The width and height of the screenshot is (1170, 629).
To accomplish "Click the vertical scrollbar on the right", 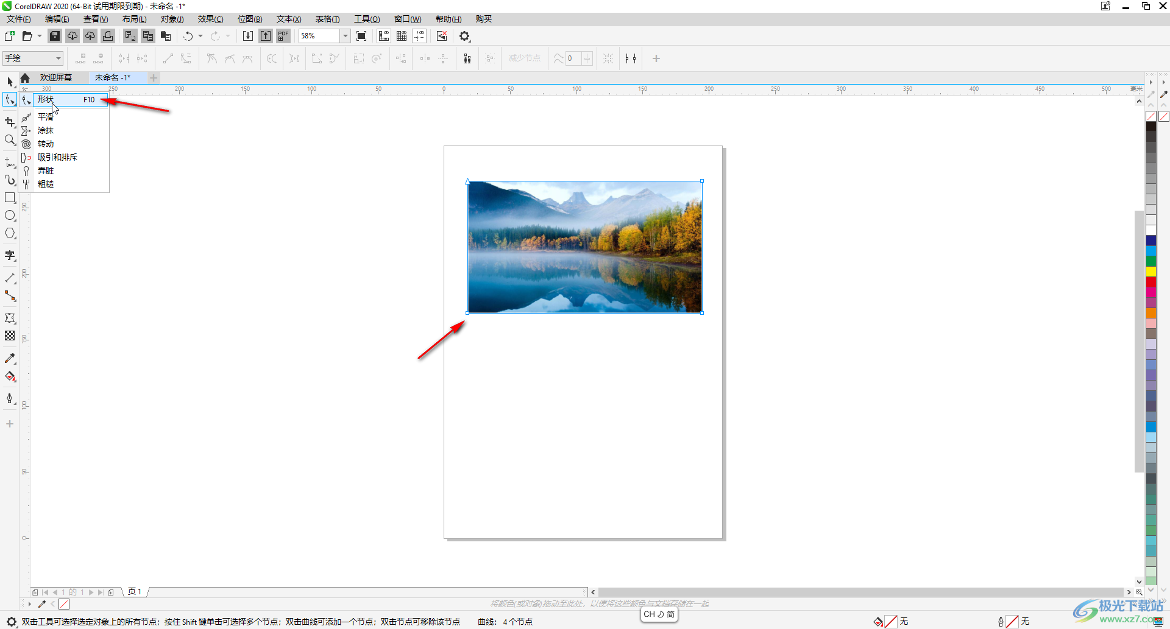I will (x=1139, y=341).
